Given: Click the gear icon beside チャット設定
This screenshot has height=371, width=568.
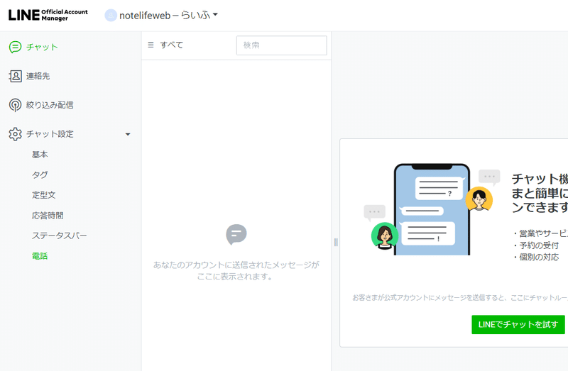Looking at the screenshot, I should coord(15,134).
